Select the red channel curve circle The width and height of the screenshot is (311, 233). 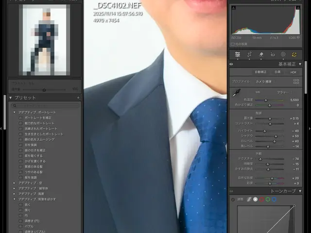click(261, 200)
